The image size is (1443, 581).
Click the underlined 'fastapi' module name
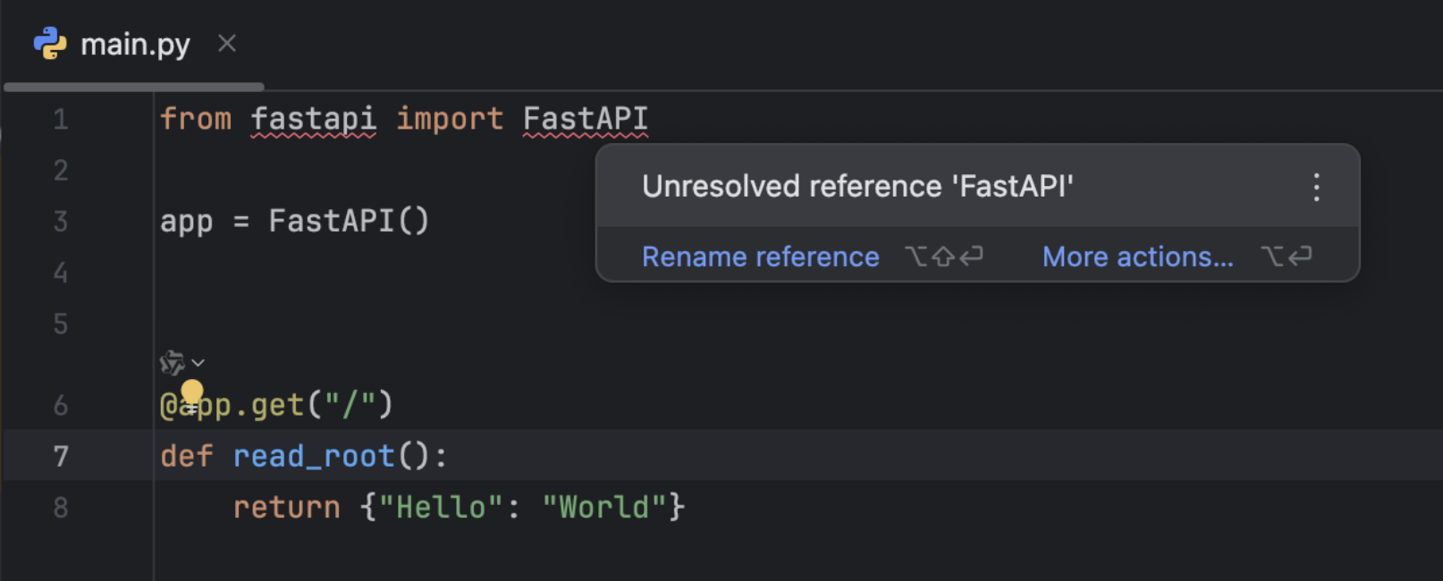click(x=313, y=119)
